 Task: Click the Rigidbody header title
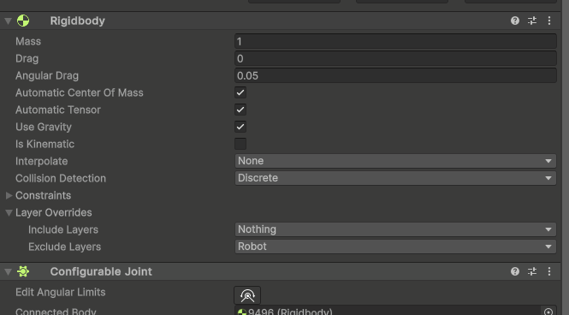tap(77, 21)
